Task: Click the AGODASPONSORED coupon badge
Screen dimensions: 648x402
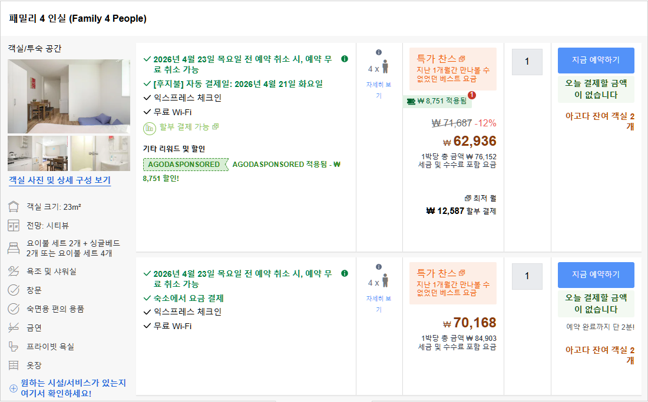Action: click(x=184, y=165)
